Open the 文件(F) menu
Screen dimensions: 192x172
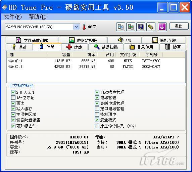13,17
